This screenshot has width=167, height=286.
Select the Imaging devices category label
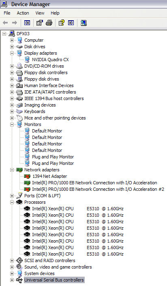(40, 105)
